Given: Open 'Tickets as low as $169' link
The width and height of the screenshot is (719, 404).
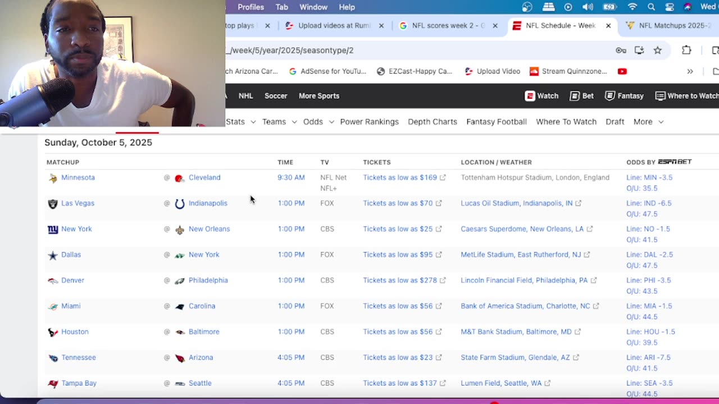Looking at the screenshot, I should coord(404,178).
